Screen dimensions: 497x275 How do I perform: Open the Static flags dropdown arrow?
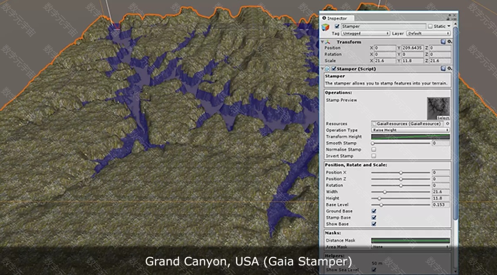click(x=449, y=26)
